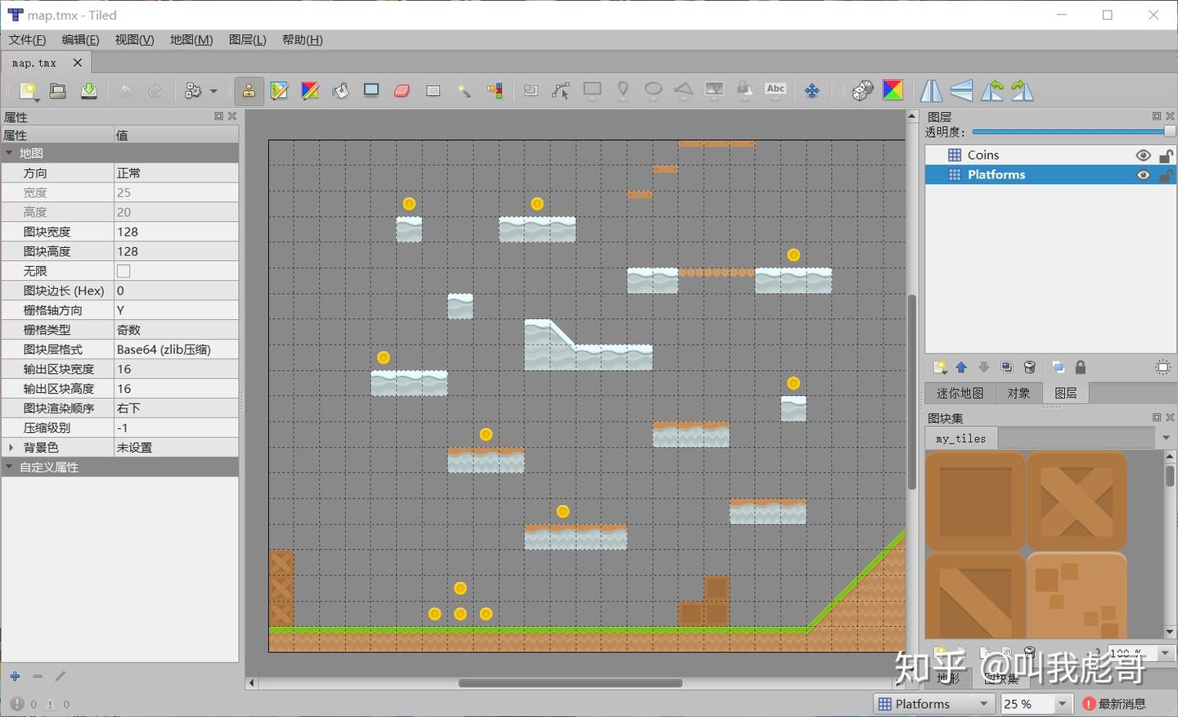
Task: Select the Stamp Brush tool
Action: [x=249, y=91]
